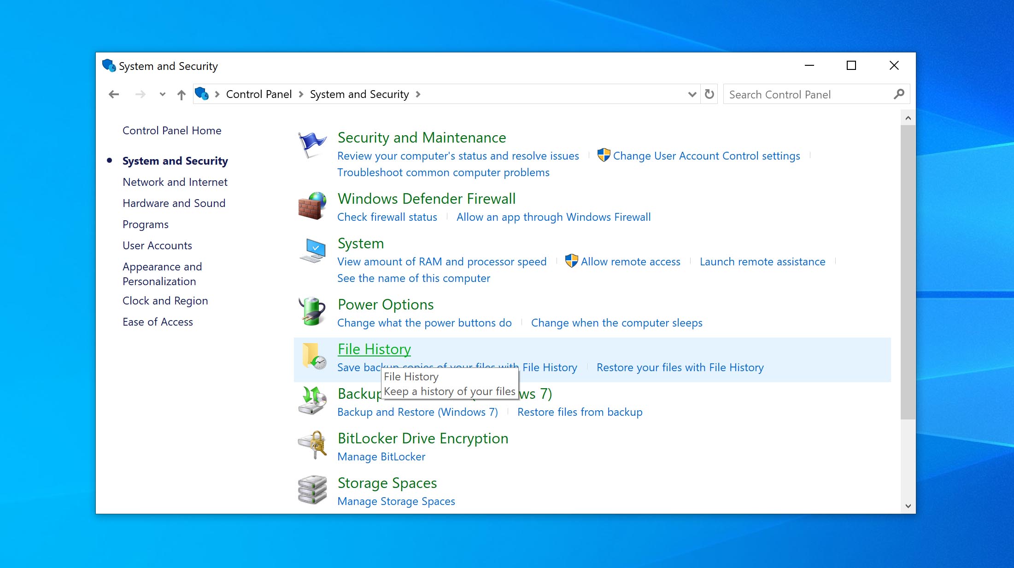Click Check firewall status
Image resolution: width=1014 pixels, height=568 pixels.
[x=387, y=217]
